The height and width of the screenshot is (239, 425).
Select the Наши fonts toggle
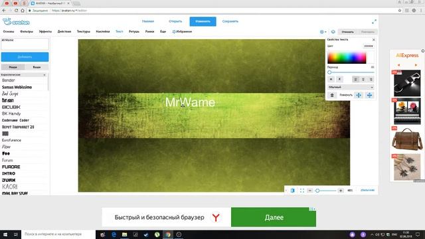(x=13, y=67)
